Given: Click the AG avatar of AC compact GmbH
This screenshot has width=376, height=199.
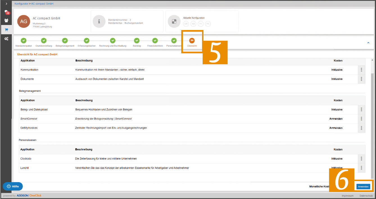Looking at the screenshot, I should pos(24,22).
